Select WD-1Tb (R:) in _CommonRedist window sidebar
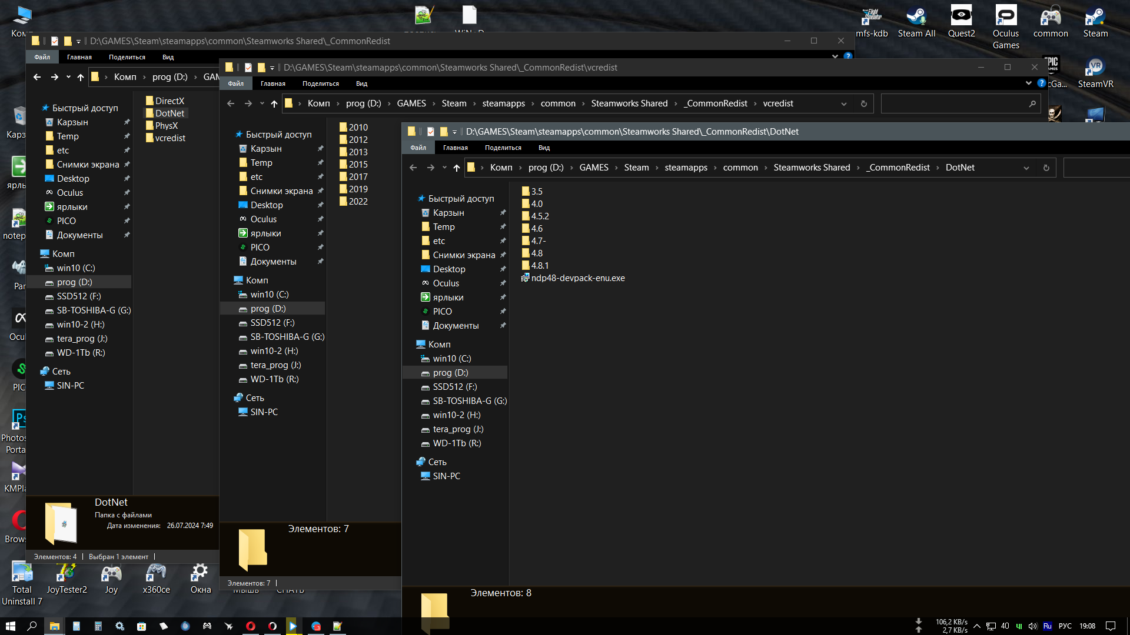The image size is (1130, 635). (x=81, y=353)
